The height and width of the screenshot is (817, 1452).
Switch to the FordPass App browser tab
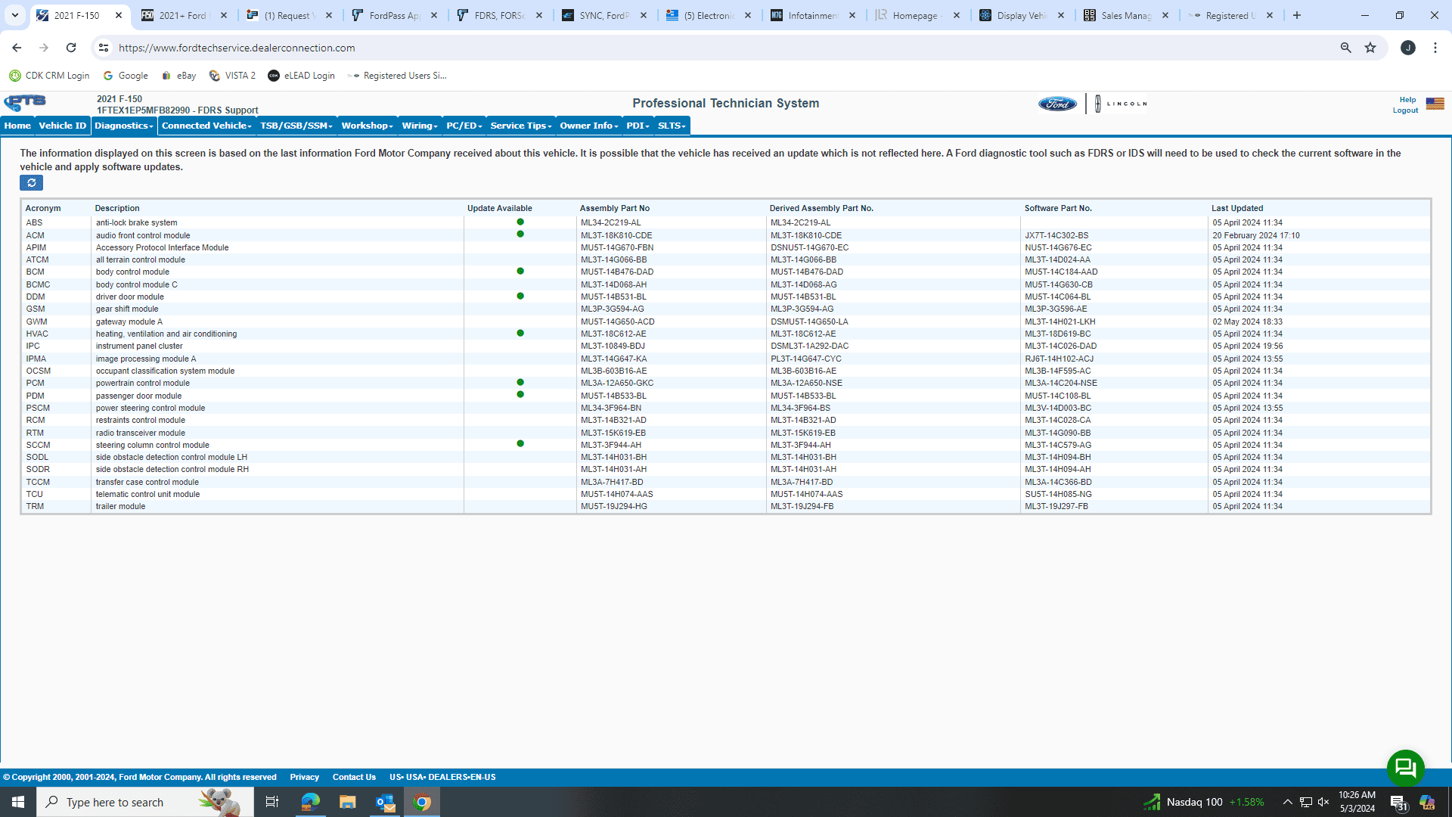393,15
